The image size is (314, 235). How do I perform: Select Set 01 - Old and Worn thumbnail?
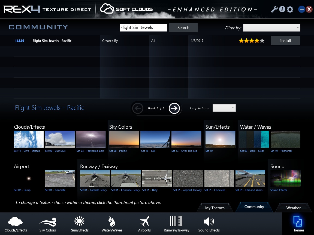tap(250, 178)
